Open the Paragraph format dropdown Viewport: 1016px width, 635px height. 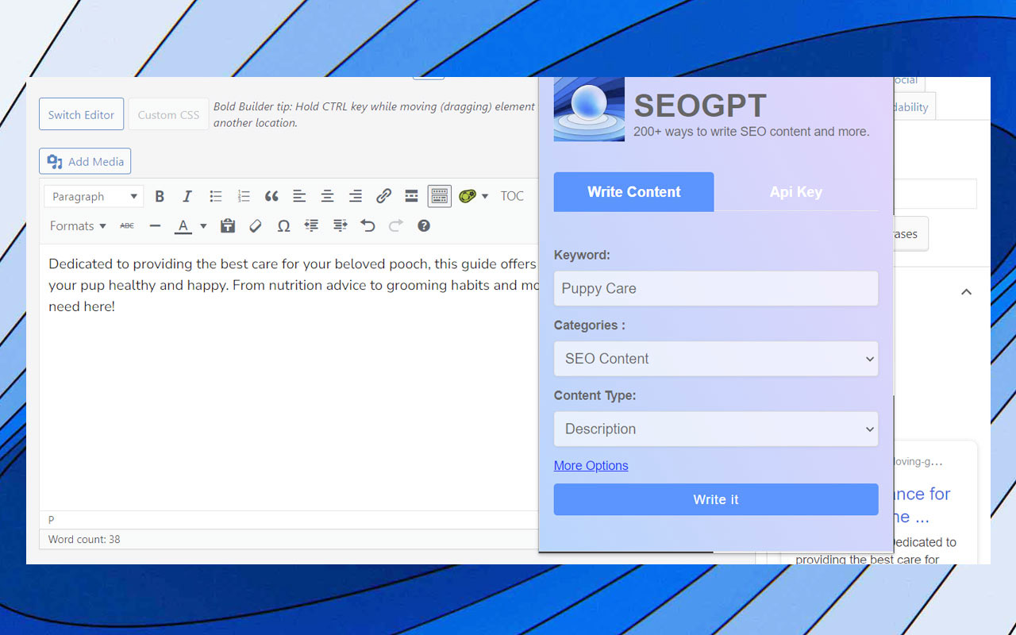(94, 196)
